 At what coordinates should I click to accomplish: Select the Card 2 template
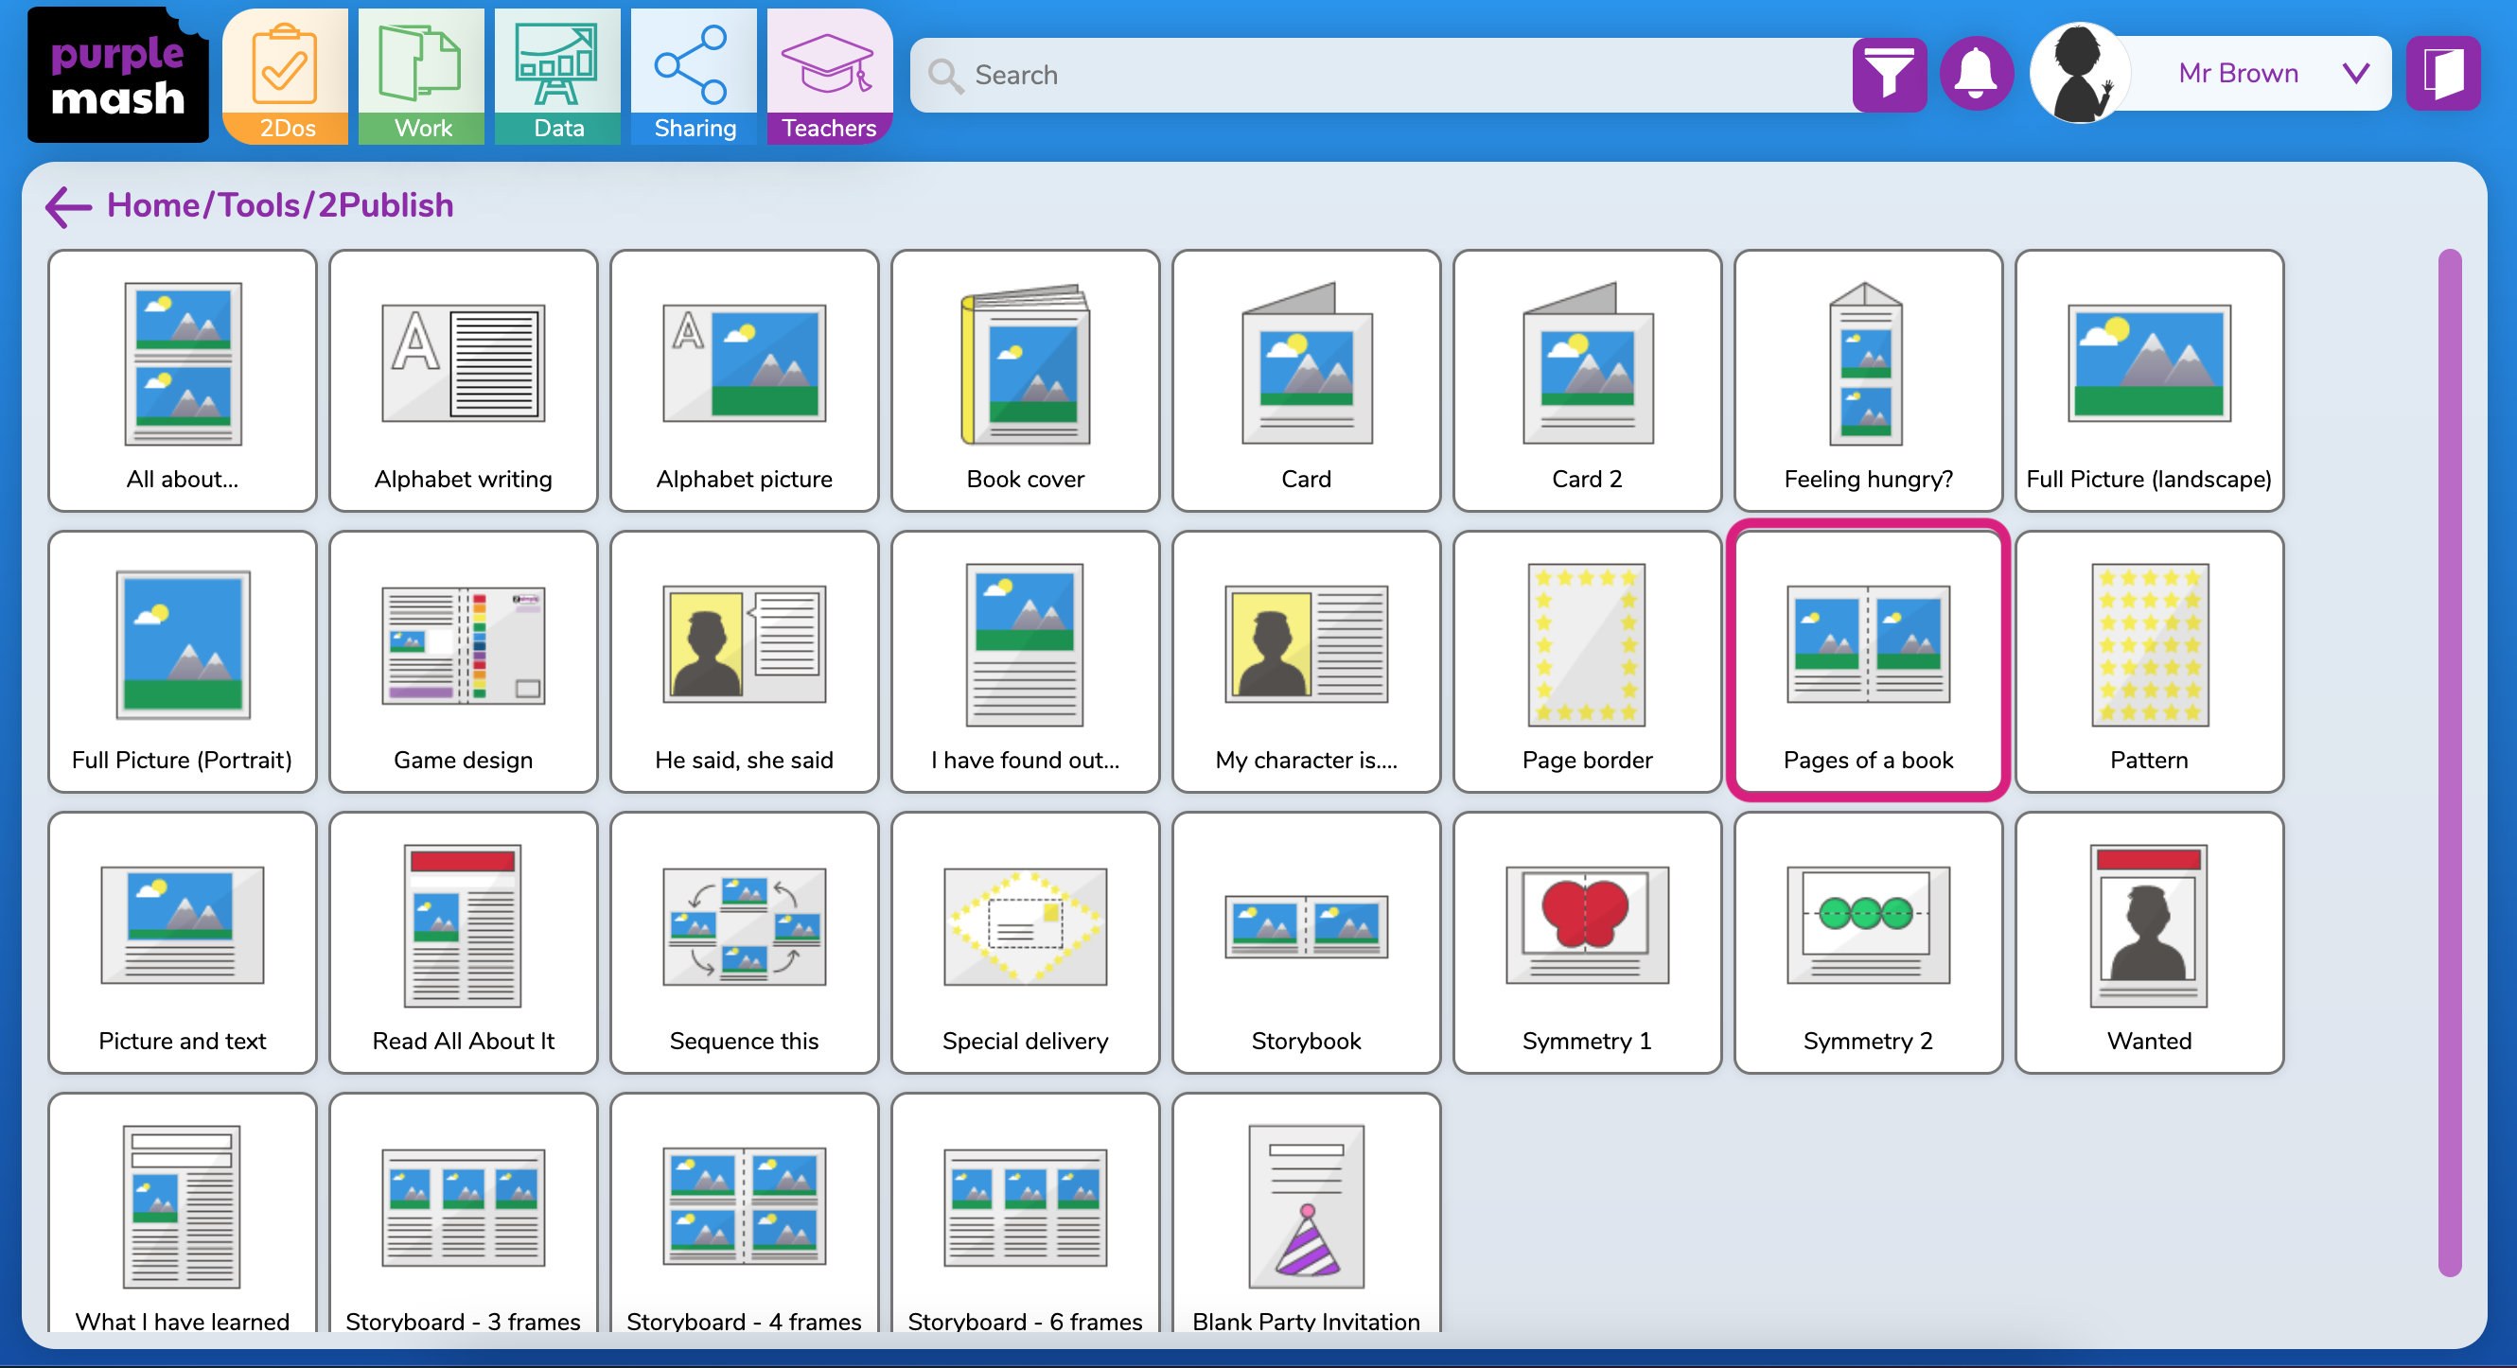coord(1587,380)
